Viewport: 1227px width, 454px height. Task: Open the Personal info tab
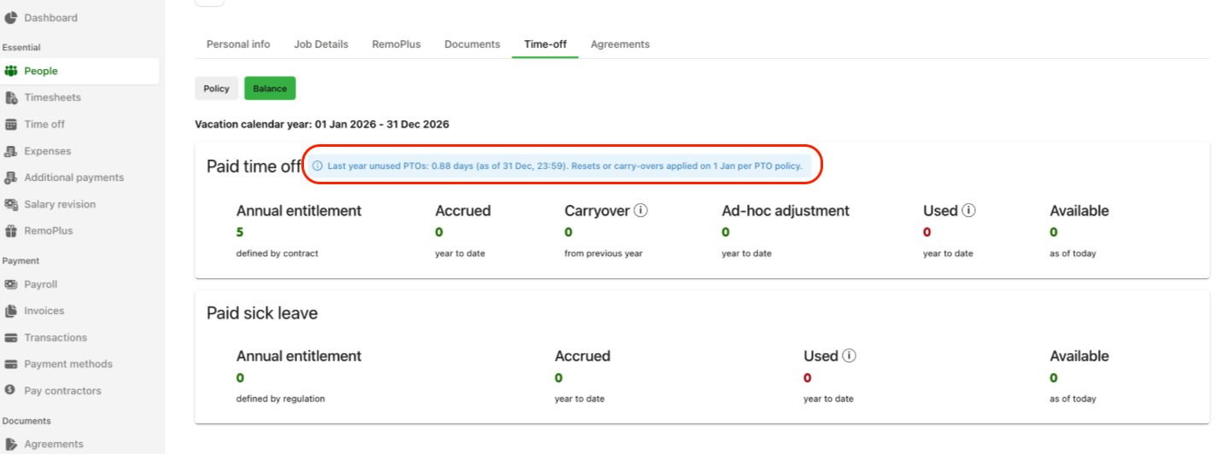[x=238, y=44]
